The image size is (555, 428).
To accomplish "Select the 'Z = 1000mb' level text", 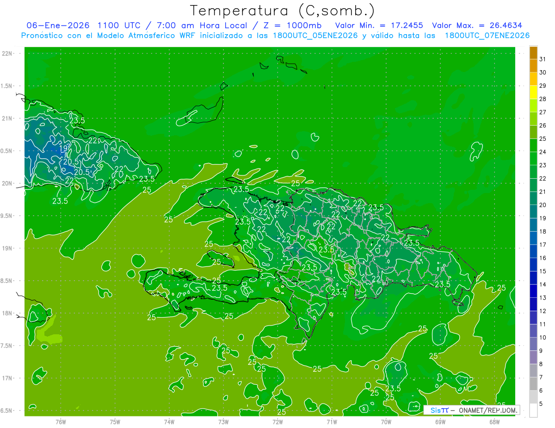I will pos(292,25).
